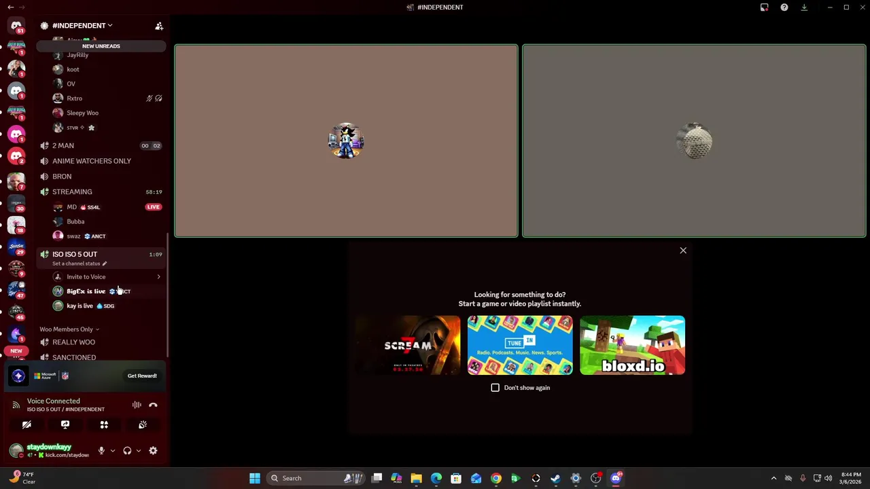This screenshot has height=489, width=870.
Task: Open output device options dropdown arrow
Action: click(x=139, y=451)
